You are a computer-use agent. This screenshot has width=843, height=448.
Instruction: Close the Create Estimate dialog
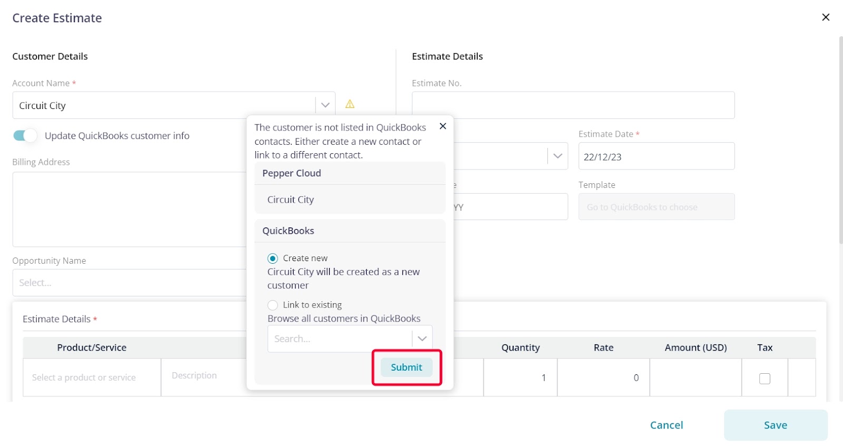(826, 17)
